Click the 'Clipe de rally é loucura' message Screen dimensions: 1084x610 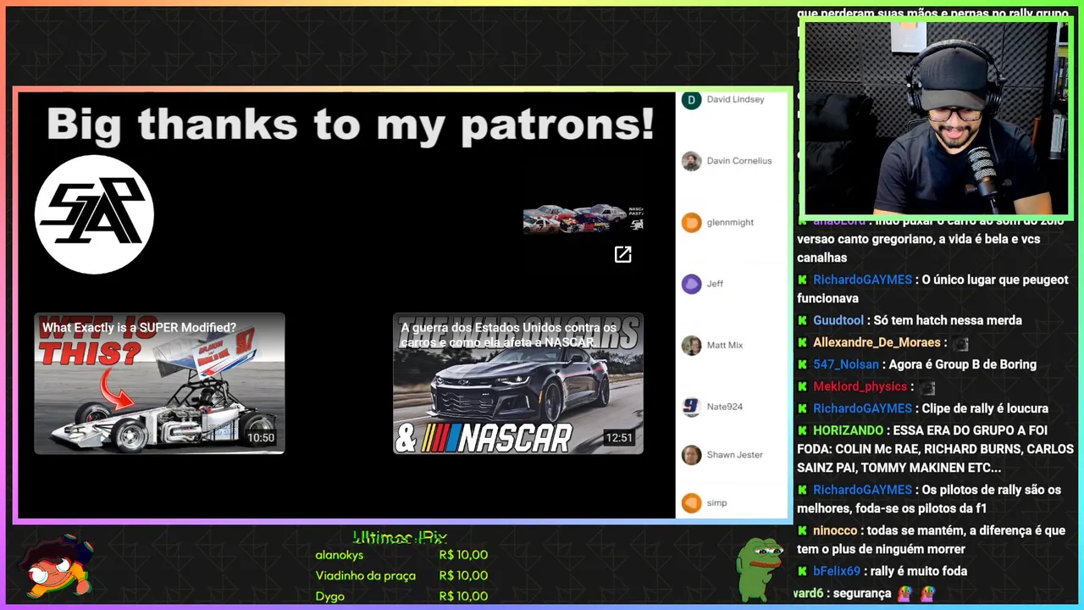985,408
